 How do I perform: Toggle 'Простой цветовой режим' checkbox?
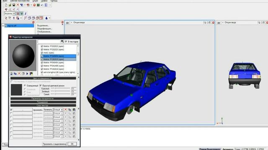pos(41,85)
